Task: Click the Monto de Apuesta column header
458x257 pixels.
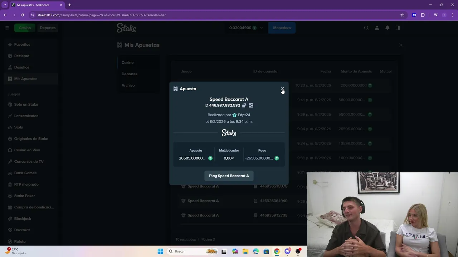Action: pyautogui.click(x=356, y=71)
